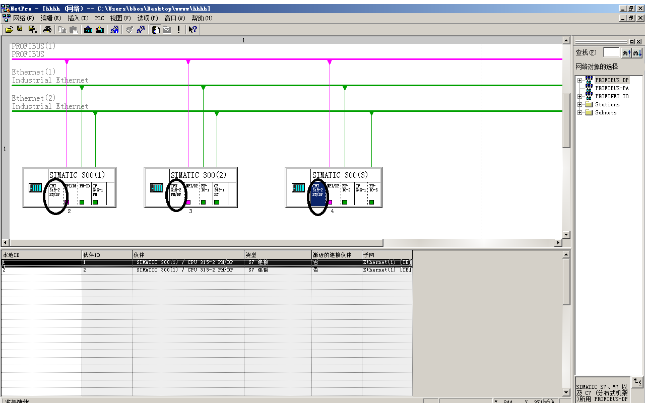
Task: Click the blue connection properties toolbar icon
Action: pyautogui.click(x=141, y=30)
